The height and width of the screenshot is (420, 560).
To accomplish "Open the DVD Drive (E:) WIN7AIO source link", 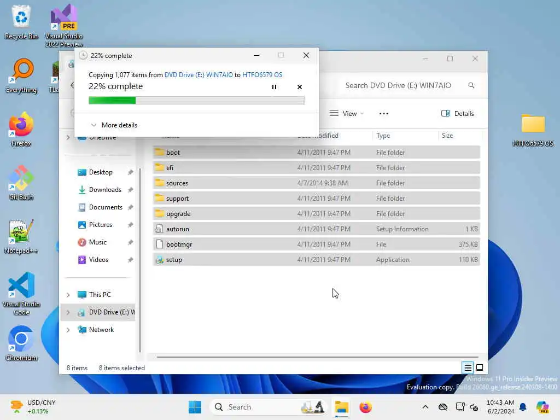I will [x=199, y=74].
